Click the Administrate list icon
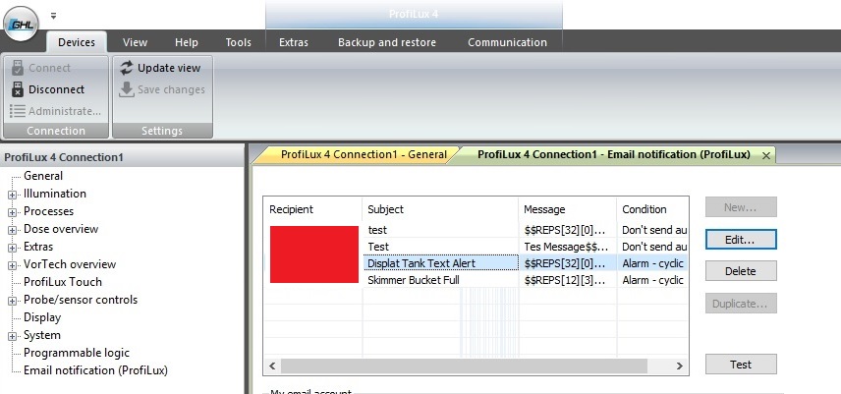Viewport: 841px width, 394px height. click(18, 111)
